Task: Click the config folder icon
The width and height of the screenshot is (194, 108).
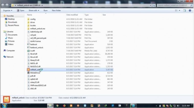Action: (28, 19)
